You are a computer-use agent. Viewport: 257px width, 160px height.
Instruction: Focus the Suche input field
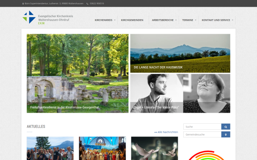[x=203, y=127]
